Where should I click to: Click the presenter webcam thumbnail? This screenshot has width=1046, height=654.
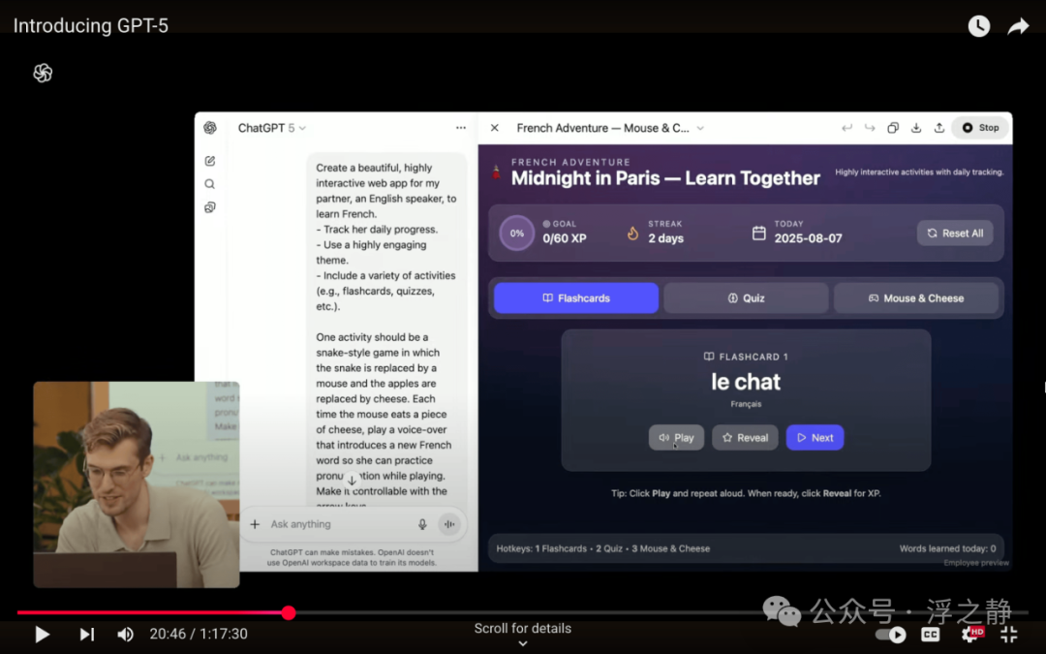[x=137, y=484]
